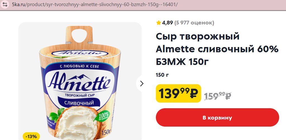Image resolution: width=286 pixels, height=140 pixels.
Task: Select the yellow 139.99 ₽ price tag
Action: coord(178,94)
